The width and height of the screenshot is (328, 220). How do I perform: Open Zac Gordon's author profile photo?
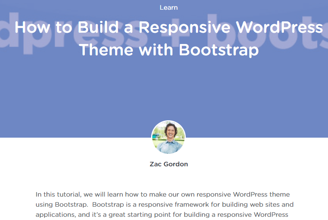pyautogui.click(x=168, y=137)
